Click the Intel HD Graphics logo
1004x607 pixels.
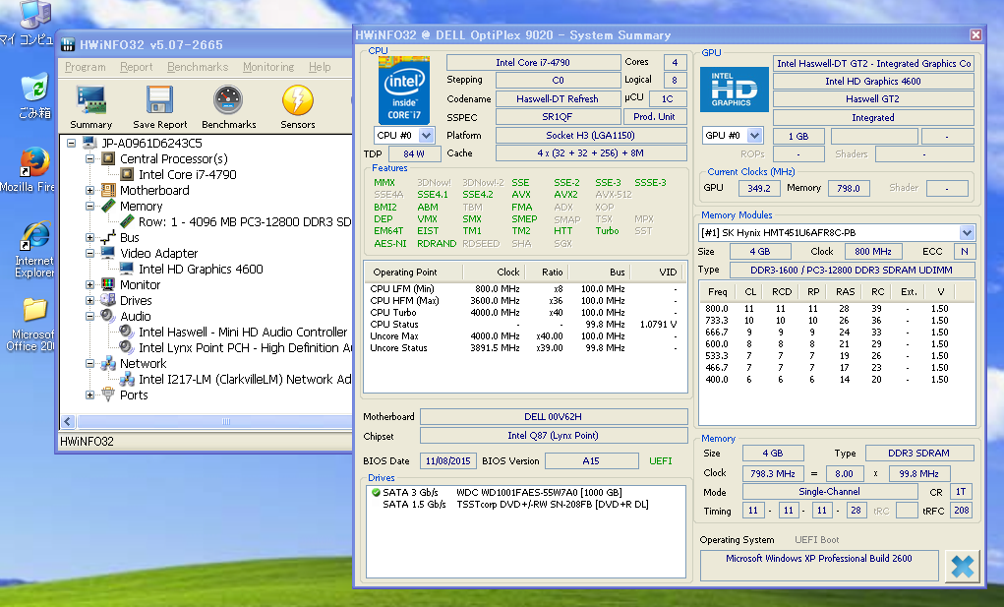point(734,91)
